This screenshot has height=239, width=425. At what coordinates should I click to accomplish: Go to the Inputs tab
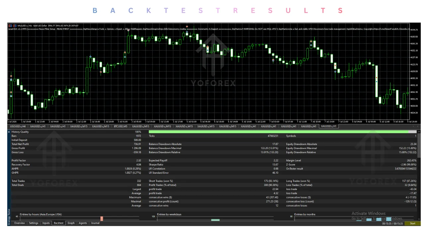(46, 223)
